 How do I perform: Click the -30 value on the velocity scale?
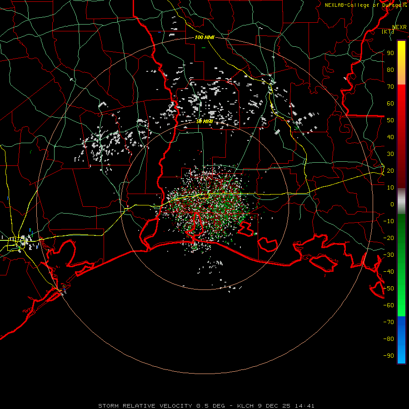[x=389, y=255]
